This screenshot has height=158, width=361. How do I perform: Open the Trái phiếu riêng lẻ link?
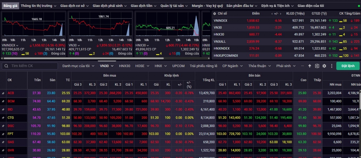pyautogui.click(x=203, y=66)
